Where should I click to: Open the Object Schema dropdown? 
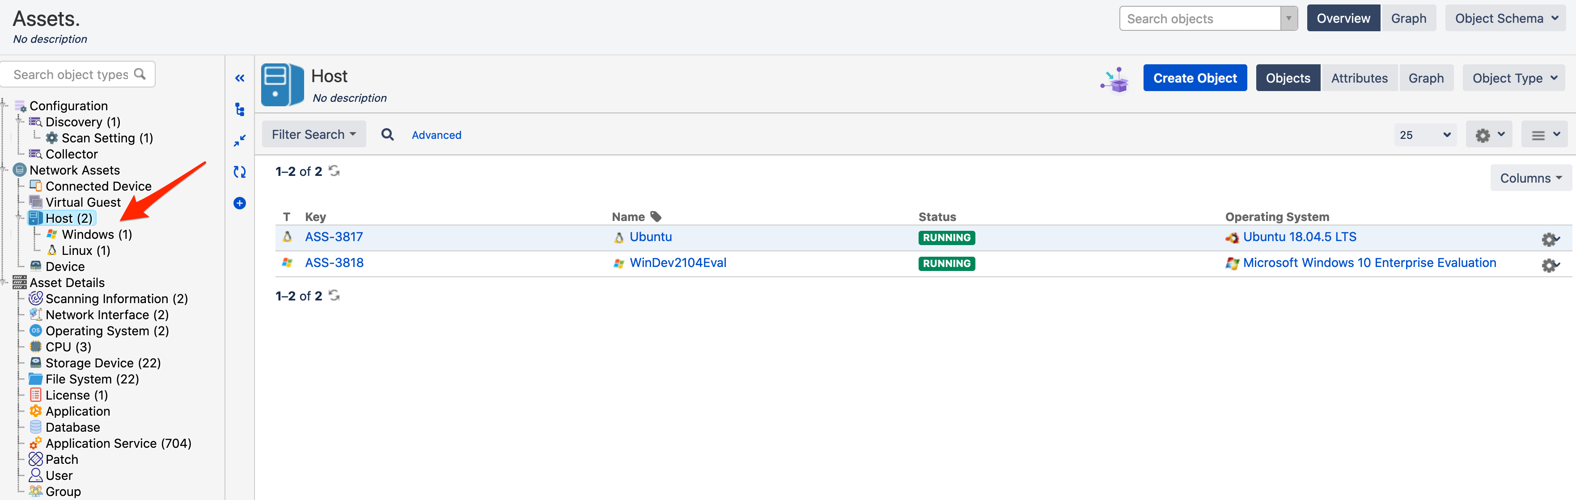point(1505,18)
